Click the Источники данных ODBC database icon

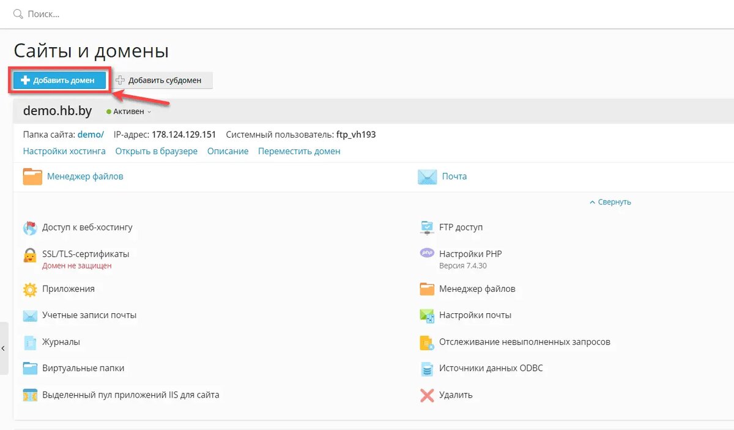(x=427, y=369)
